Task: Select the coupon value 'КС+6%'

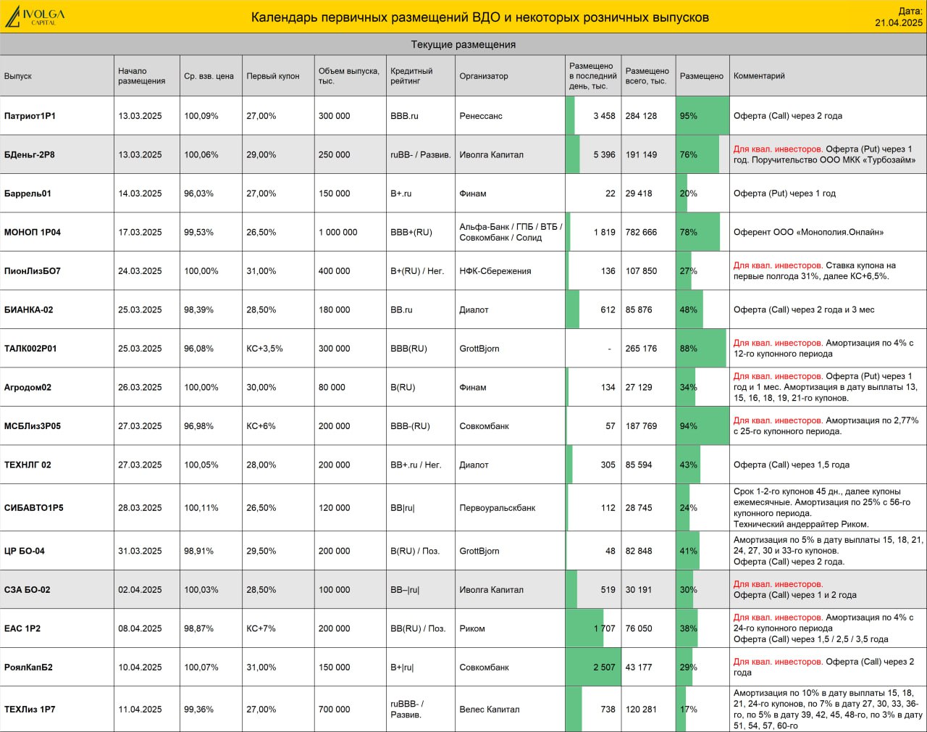Action: tap(261, 426)
